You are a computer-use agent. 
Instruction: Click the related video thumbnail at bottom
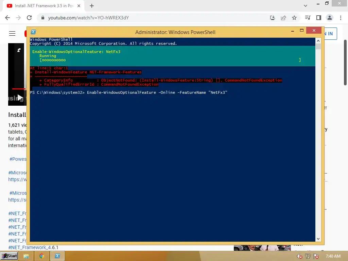(262, 248)
